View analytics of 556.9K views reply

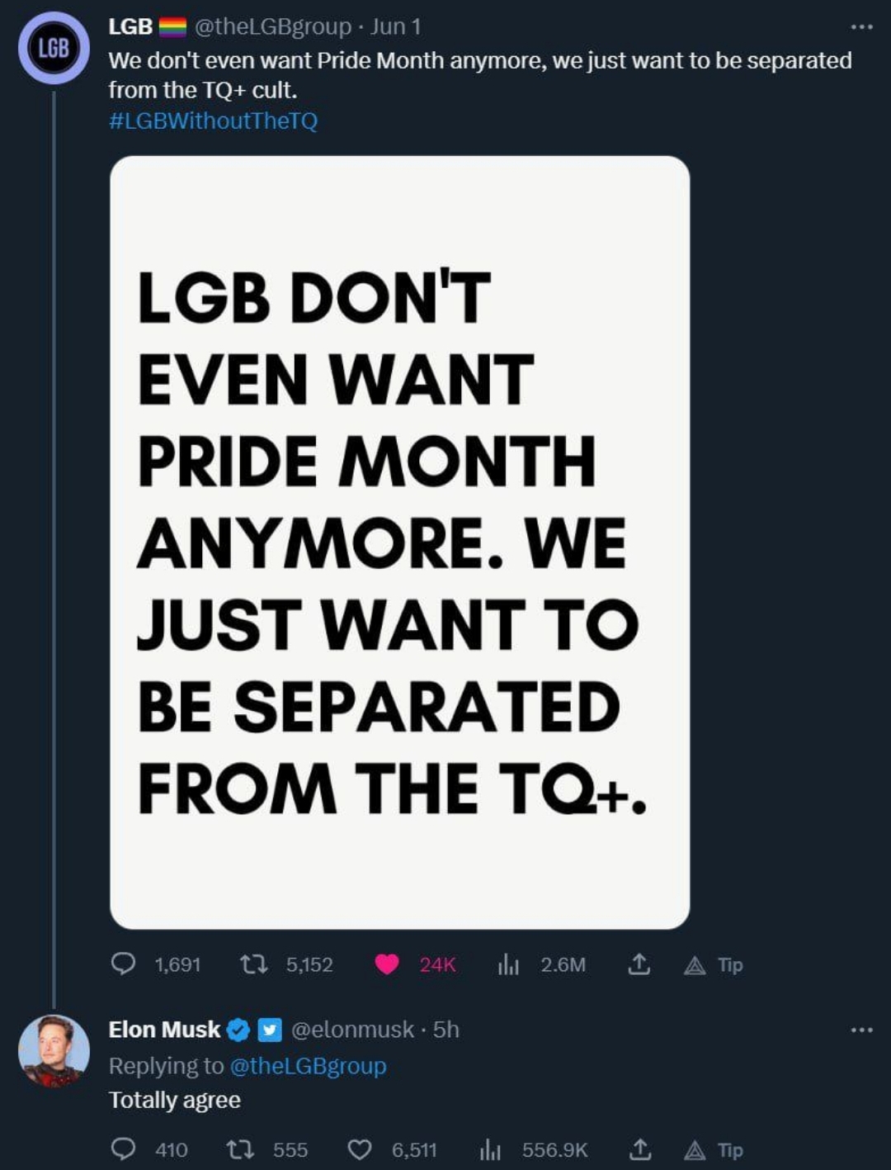490,1149
